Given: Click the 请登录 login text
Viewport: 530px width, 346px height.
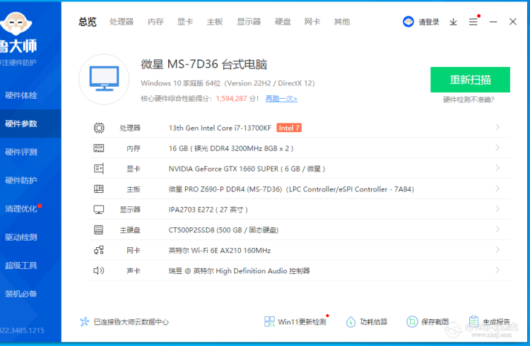Looking at the screenshot, I should [429, 22].
